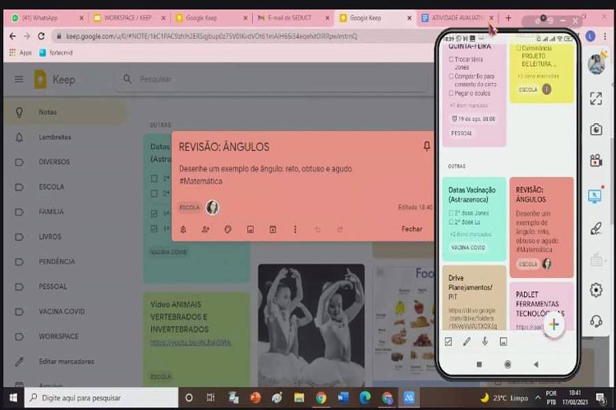Open the three-dot more options in note
Viewport: 616px width, 410px height.
point(295,230)
